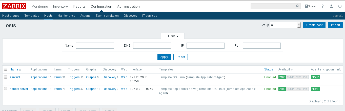Open the Configuration menu
Image resolution: width=345 pixels, height=111 pixels.
[101, 6]
